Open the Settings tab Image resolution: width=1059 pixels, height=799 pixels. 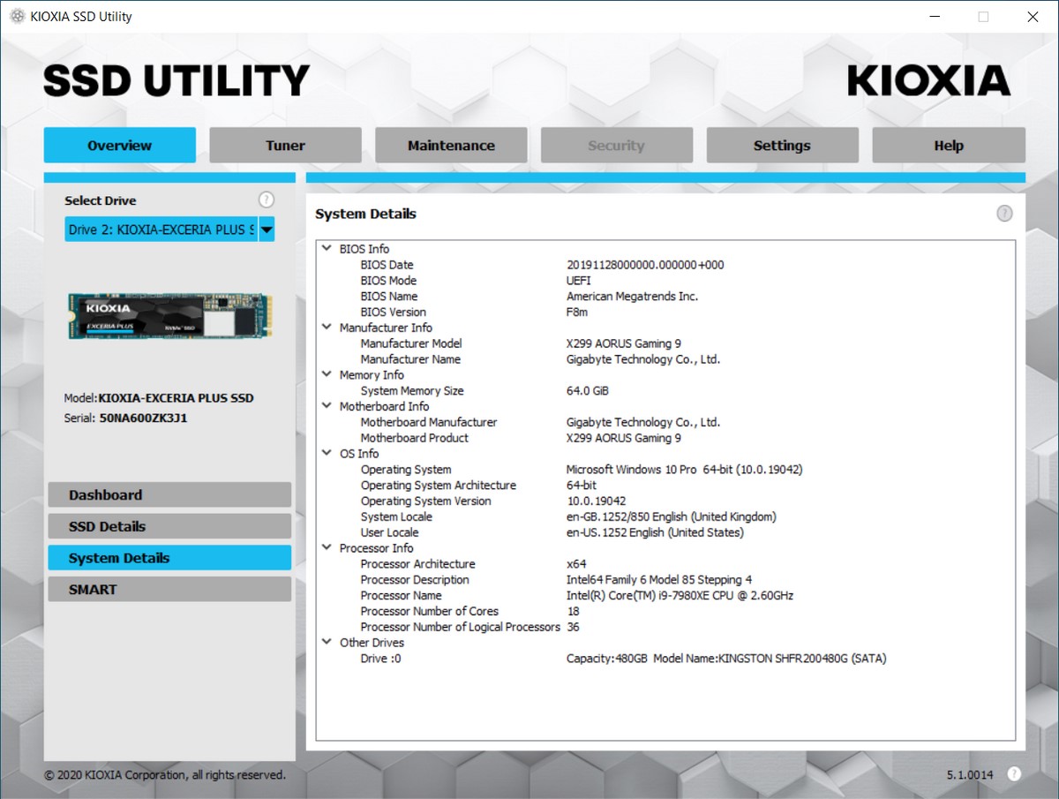[x=782, y=146]
